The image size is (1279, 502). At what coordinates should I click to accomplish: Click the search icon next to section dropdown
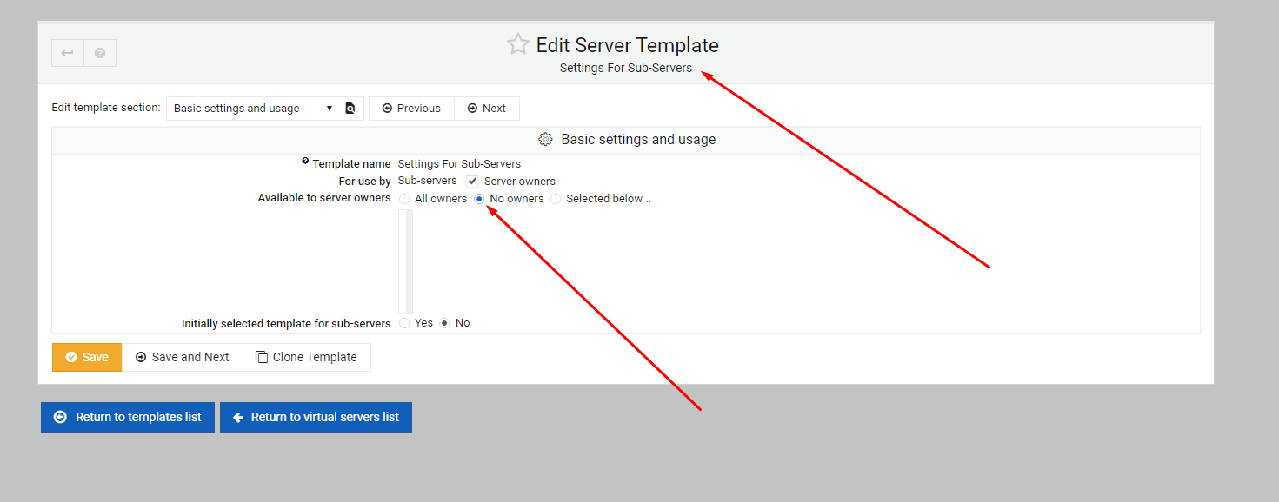coord(350,109)
